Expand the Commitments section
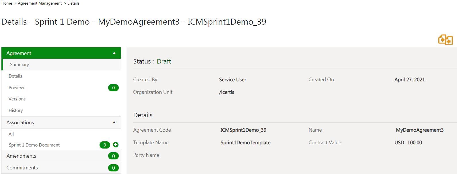 click(22, 168)
